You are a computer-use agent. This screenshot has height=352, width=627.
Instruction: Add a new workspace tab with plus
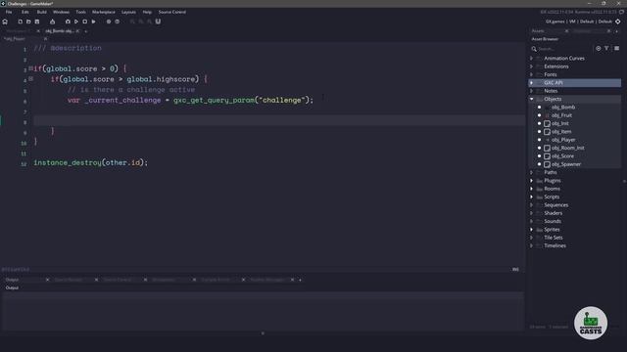point(85,31)
